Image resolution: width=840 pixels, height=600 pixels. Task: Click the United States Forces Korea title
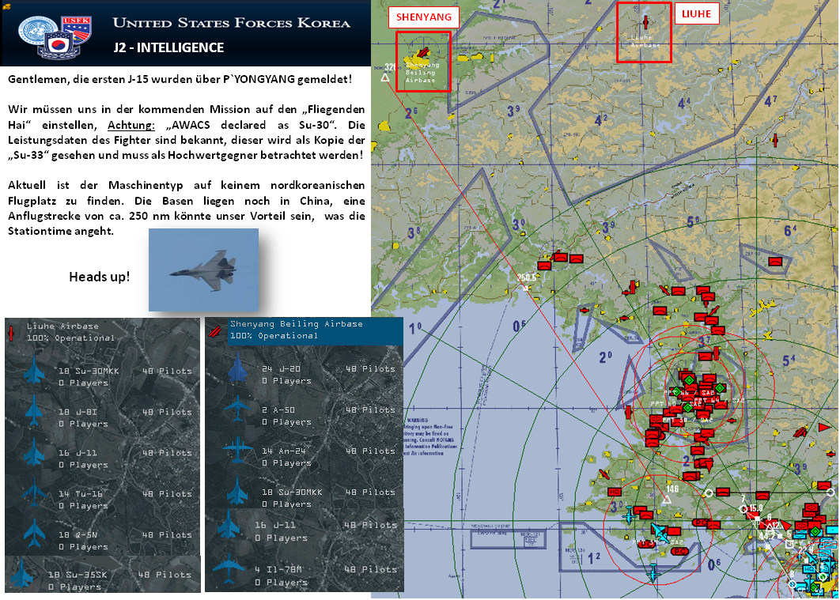232,23
